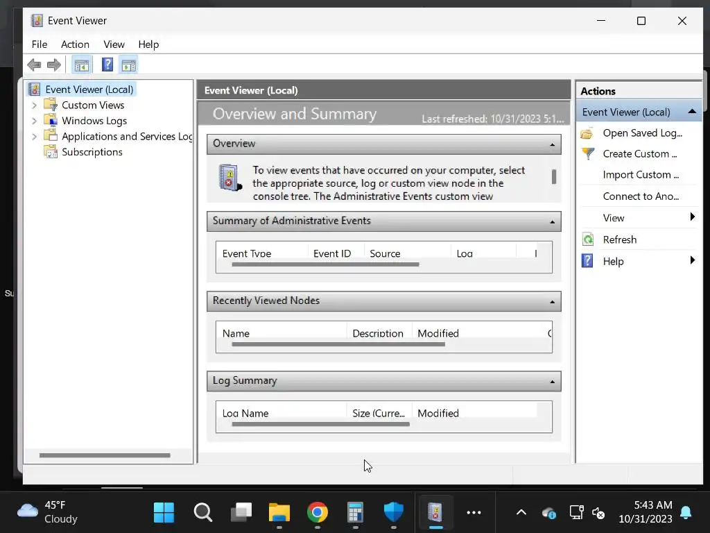This screenshot has height=533, width=710.
Task: Click the Create Custom View funnel icon
Action: tap(588, 153)
